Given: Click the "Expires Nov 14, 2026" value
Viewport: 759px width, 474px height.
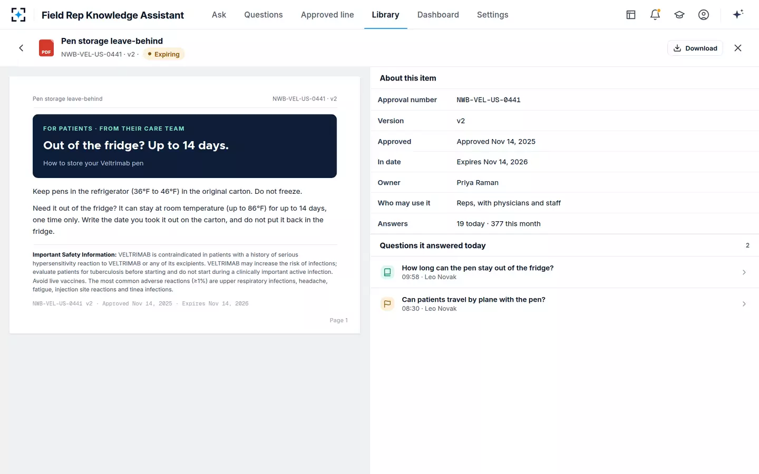Looking at the screenshot, I should 492,162.
